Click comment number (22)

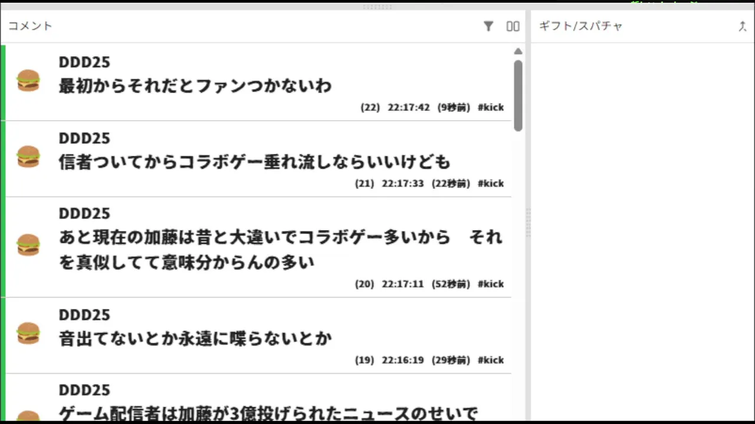point(370,108)
